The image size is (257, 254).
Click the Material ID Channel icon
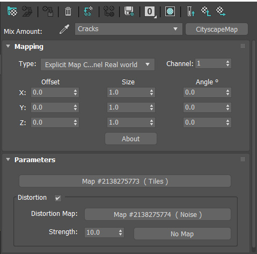click(150, 12)
